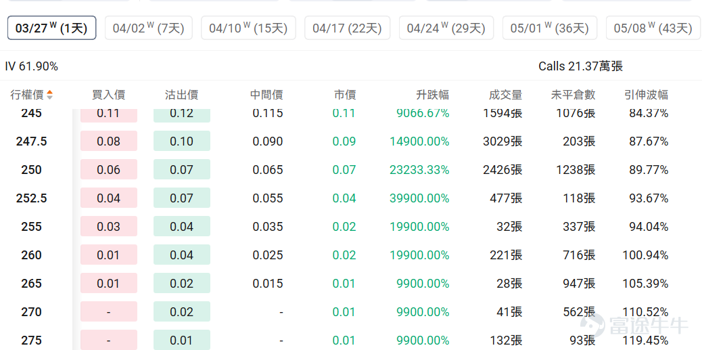Click implied volatility 105.39%
This screenshot has height=350, width=702.
point(646,284)
